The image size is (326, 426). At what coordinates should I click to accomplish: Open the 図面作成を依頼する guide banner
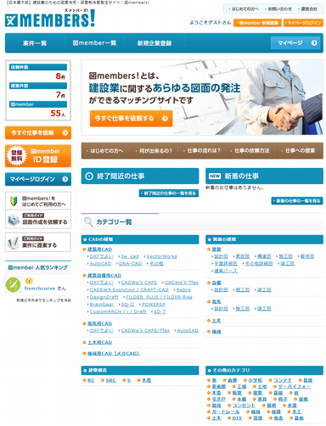tap(38, 219)
